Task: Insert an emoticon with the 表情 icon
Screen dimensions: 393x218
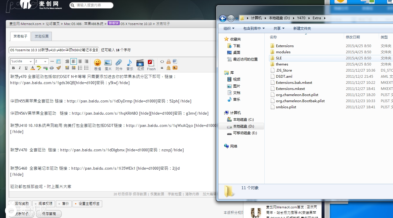Action: click(x=97, y=64)
